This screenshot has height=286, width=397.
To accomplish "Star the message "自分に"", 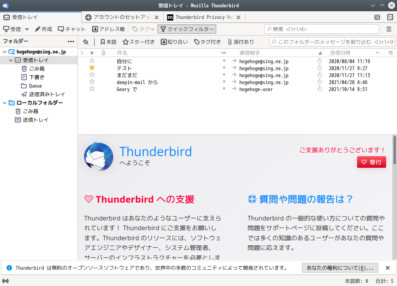I will pos(92,61).
